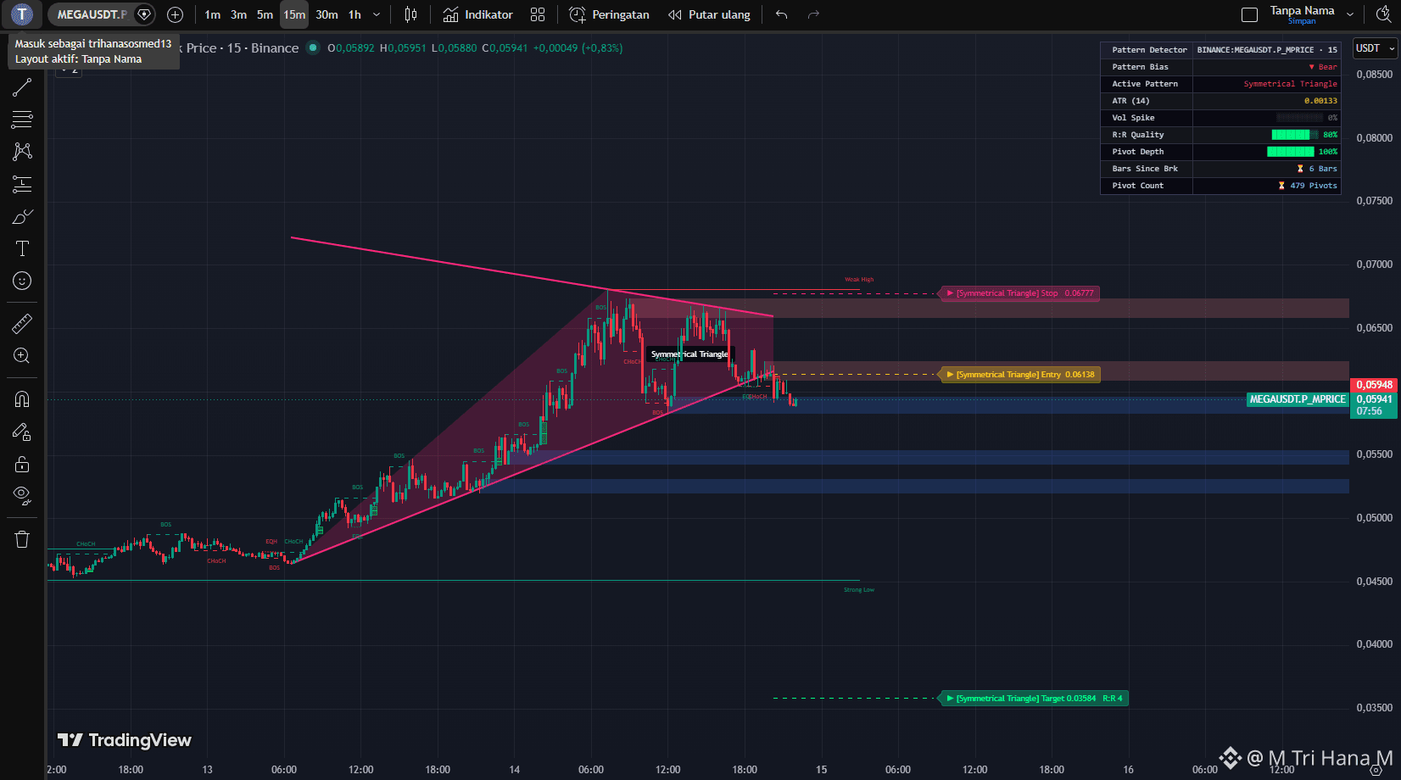Select the XABCD pattern tool
This screenshot has height=780, width=1401.
(x=22, y=152)
